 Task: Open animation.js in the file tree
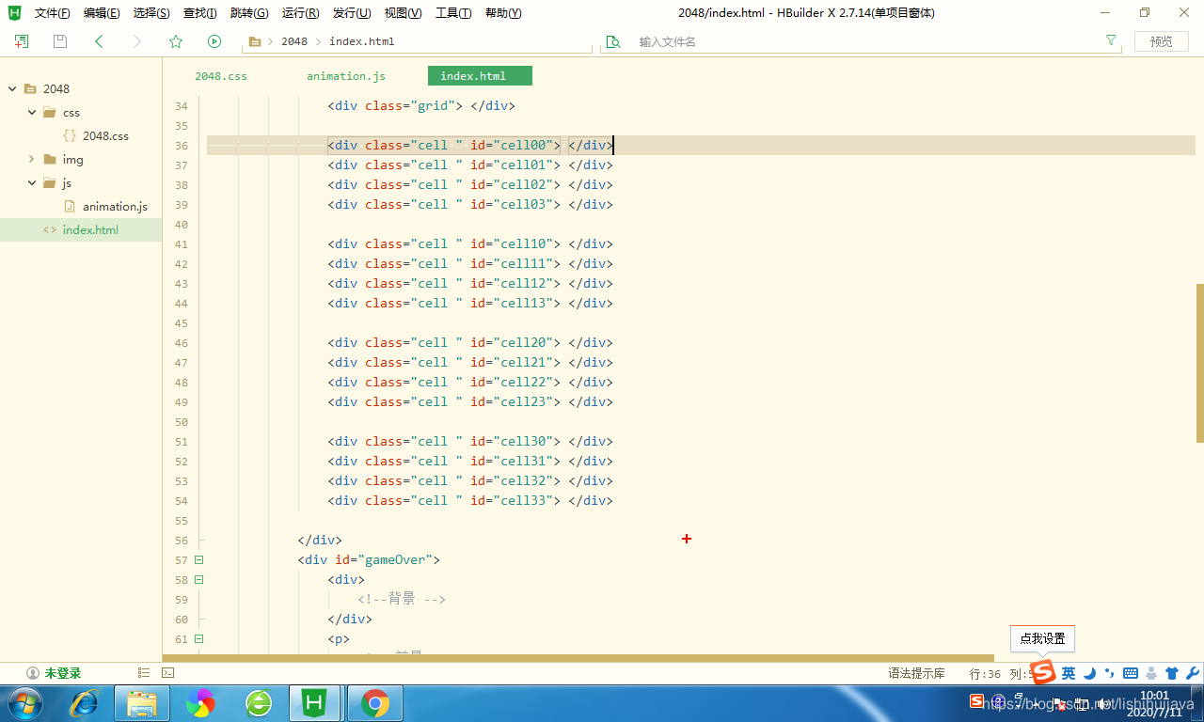[115, 206]
